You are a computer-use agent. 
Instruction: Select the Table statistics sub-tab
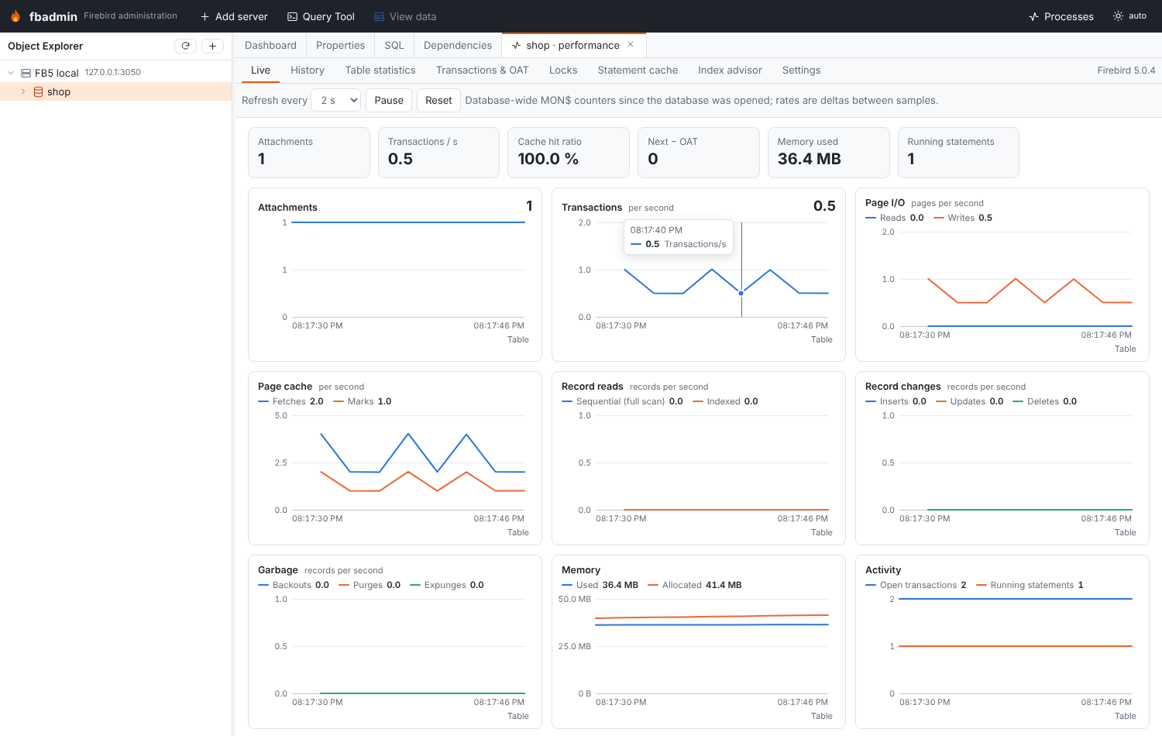tap(380, 70)
